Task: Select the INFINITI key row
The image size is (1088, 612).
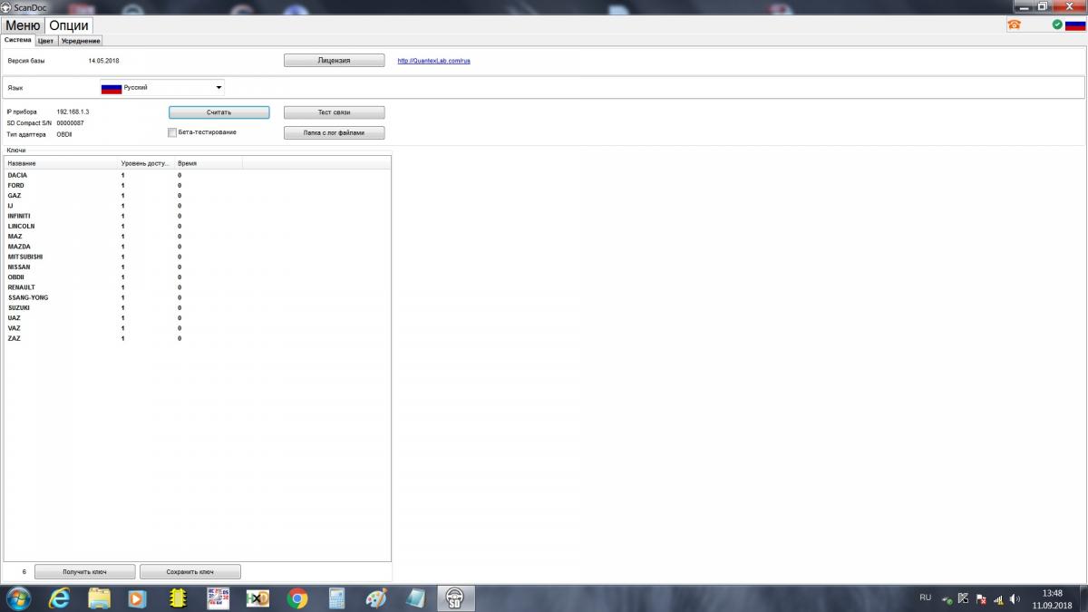Action: [197, 216]
